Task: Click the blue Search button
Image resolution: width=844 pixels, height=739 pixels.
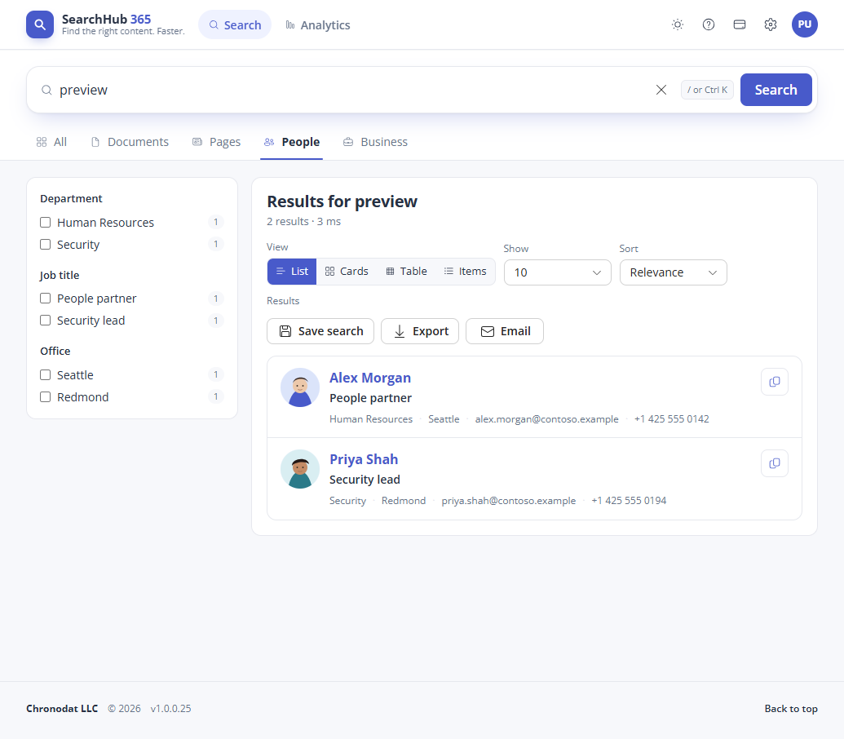Action: point(776,90)
